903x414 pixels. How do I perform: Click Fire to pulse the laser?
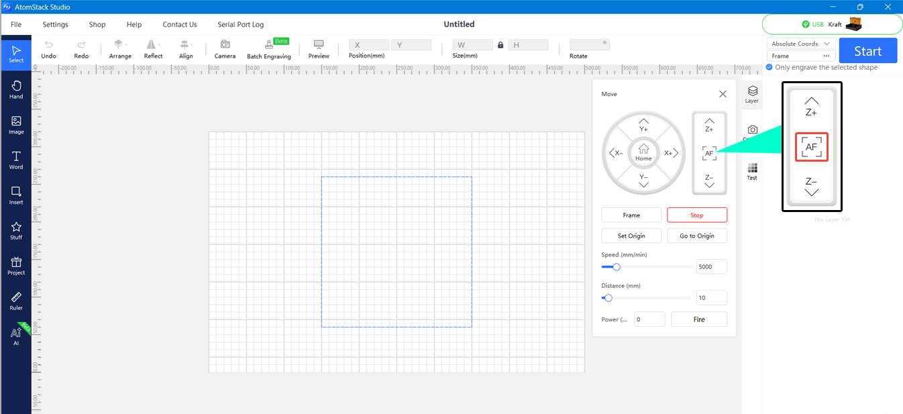click(699, 319)
